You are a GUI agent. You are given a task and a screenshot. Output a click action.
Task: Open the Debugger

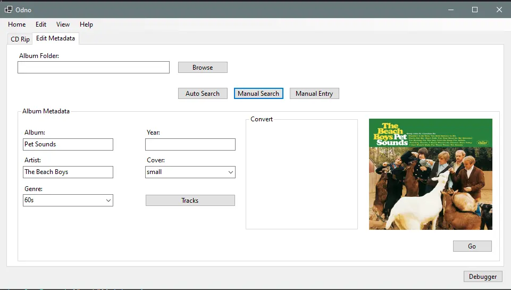[483, 277]
